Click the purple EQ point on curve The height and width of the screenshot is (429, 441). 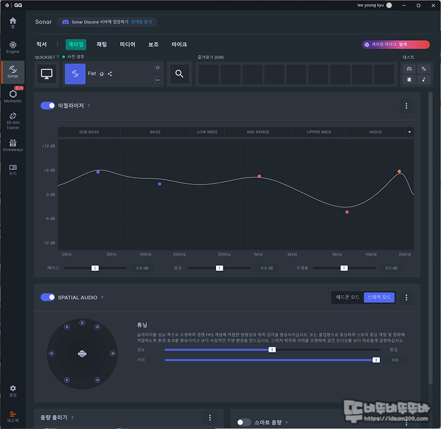click(98, 172)
